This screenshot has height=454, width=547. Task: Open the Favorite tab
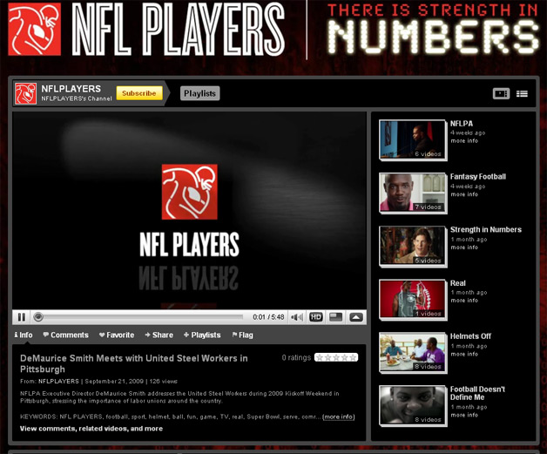(x=117, y=335)
